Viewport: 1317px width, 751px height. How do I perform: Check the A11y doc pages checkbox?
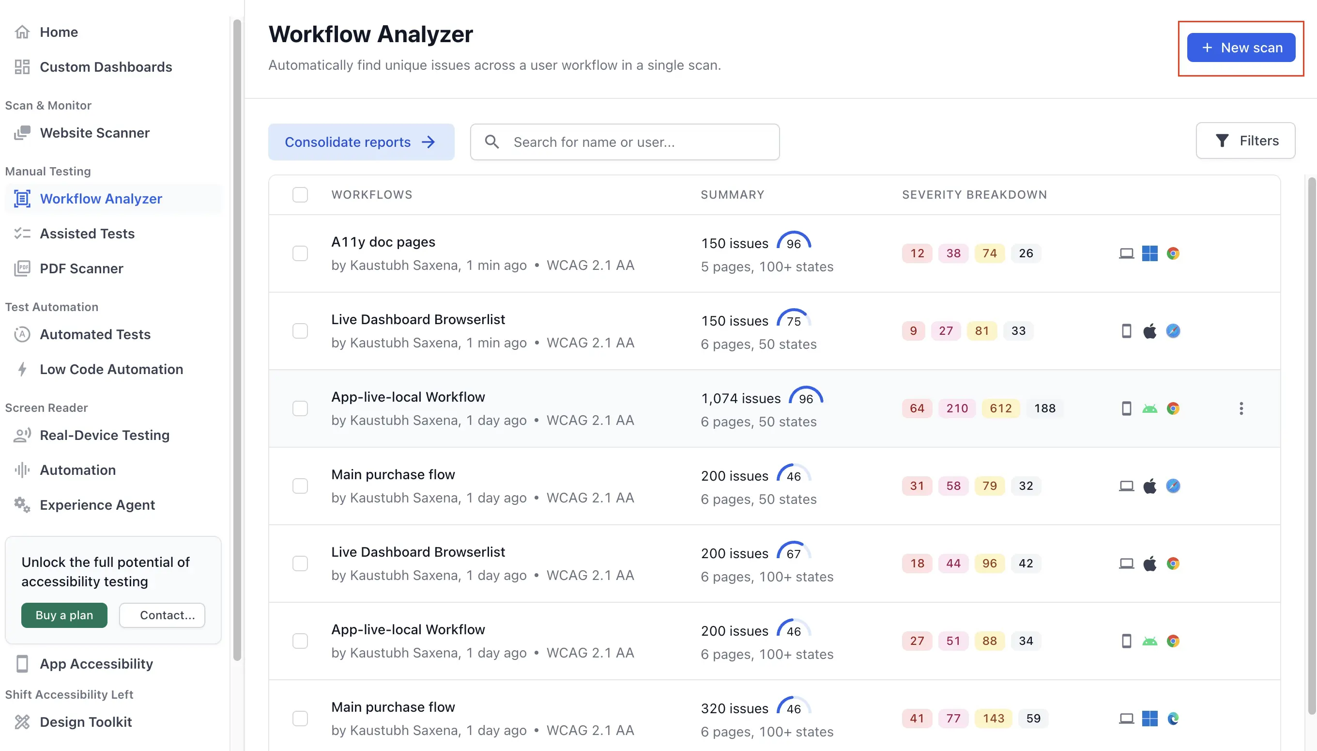click(300, 253)
